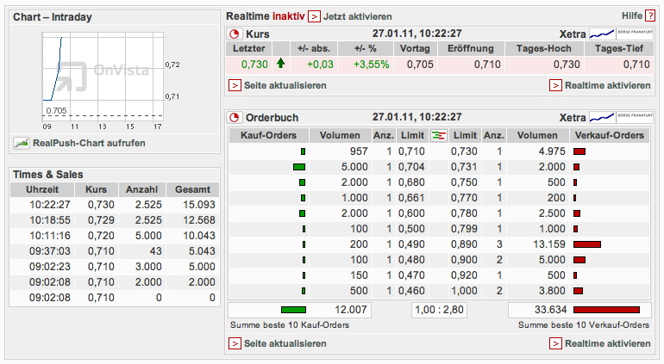
Task: Select the Uhrzeit column header in Times & Sales
Action: tap(43, 189)
